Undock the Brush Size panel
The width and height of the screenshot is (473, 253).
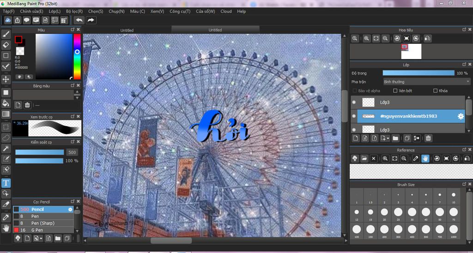point(464,184)
